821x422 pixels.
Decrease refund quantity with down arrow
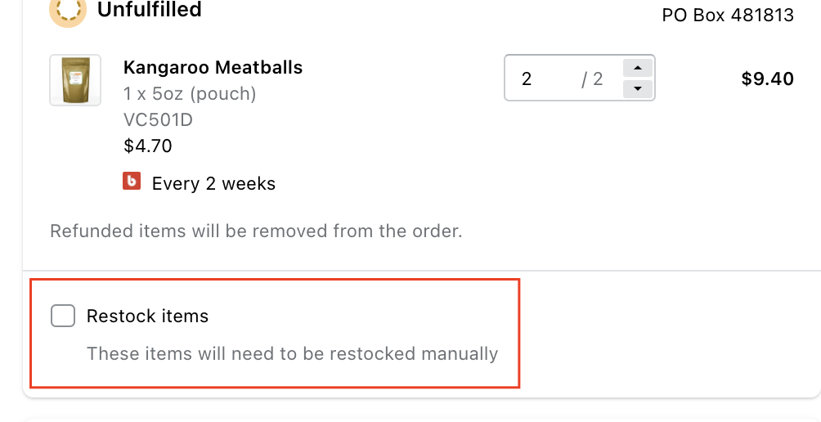[x=638, y=88]
